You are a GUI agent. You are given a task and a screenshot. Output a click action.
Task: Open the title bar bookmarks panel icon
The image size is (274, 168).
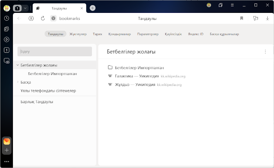coord(220,5)
